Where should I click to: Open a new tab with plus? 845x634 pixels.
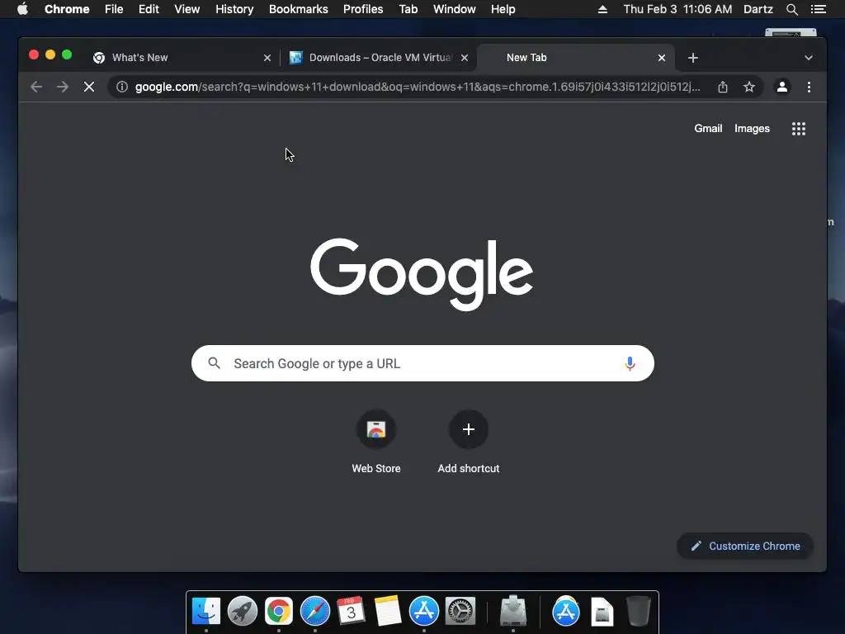coord(693,58)
